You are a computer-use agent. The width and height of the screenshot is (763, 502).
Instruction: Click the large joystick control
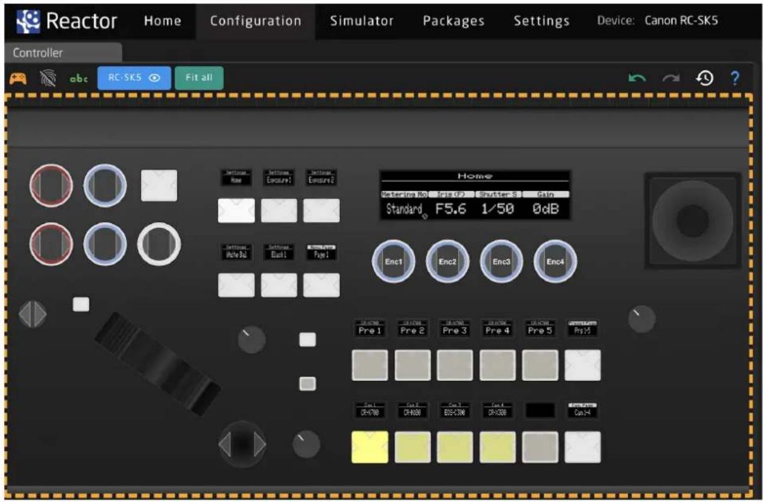click(692, 221)
